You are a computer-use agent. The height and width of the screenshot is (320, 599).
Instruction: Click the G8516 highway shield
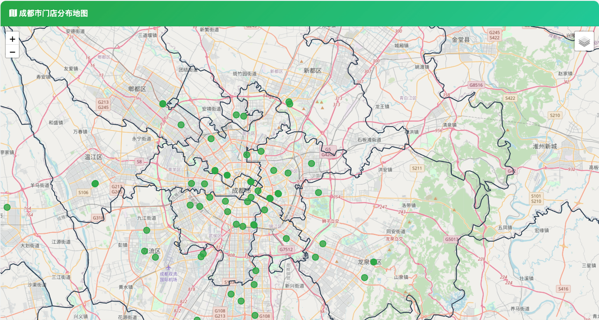pos(476,85)
